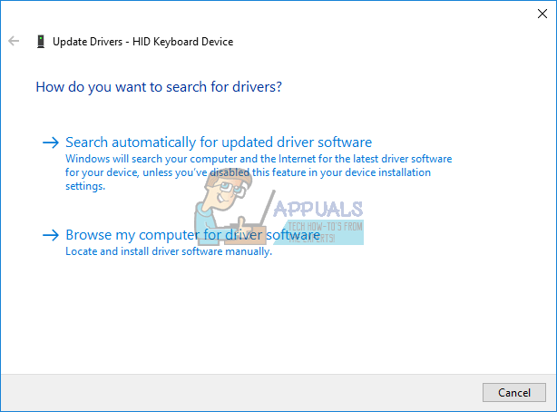Click the 'How do you want to search for drivers?' heading

pyautogui.click(x=159, y=87)
